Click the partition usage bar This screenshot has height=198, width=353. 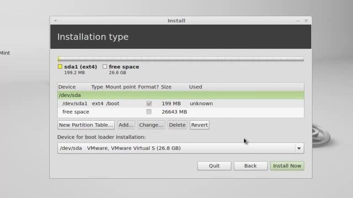pos(181,59)
